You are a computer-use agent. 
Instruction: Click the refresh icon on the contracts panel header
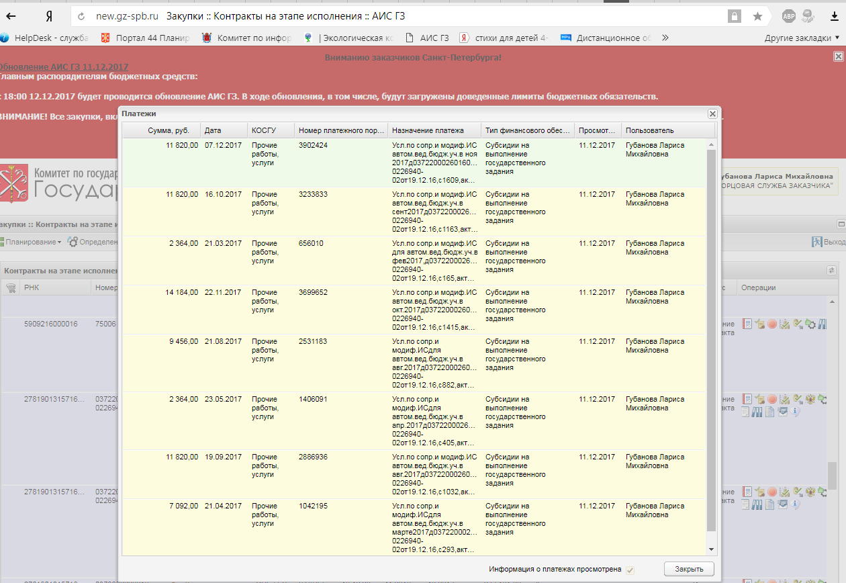[831, 270]
